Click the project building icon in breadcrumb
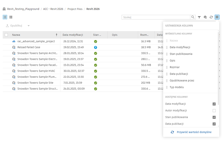Viewport: 222px width, 152px height. coord(4,9)
